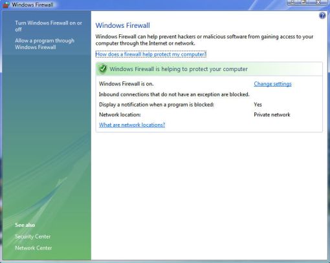This screenshot has height=263, width=330.
Task: Click the 'helping to protect your computer' banner text
Action: click(179, 69)
